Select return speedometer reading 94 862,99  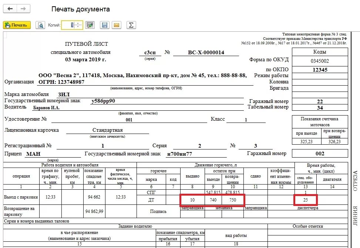[x=94, y=211]
